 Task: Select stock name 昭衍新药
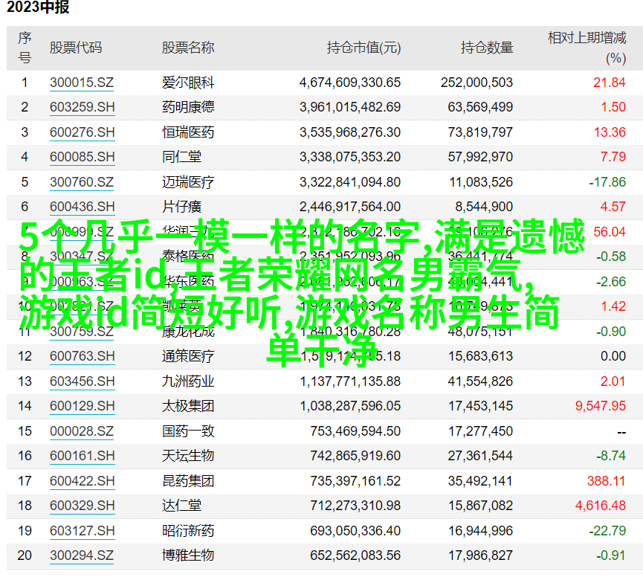pos(188,531)
